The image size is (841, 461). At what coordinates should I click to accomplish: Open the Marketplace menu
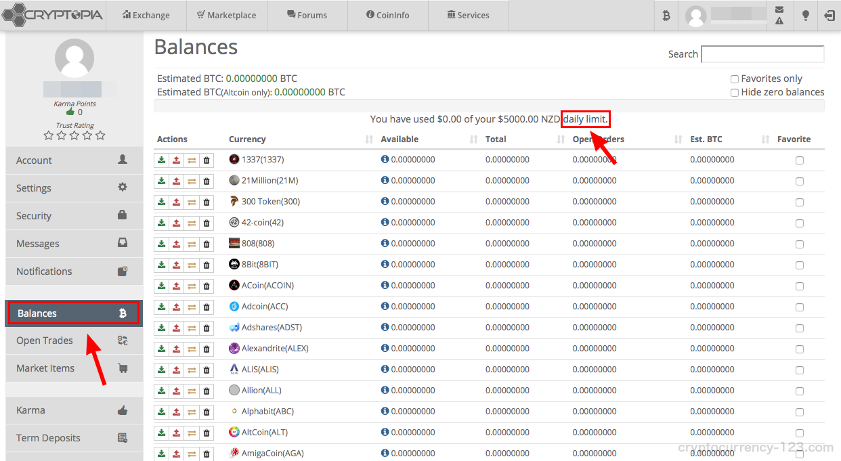(226, 16)
